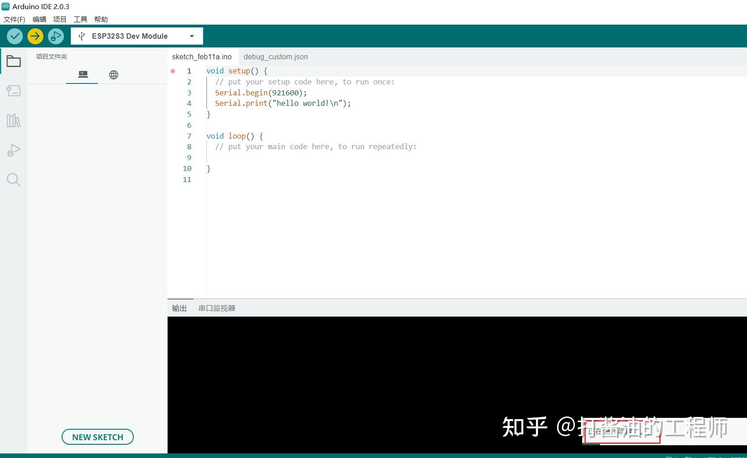Open the 文件 menu

[x=14, y=19]
